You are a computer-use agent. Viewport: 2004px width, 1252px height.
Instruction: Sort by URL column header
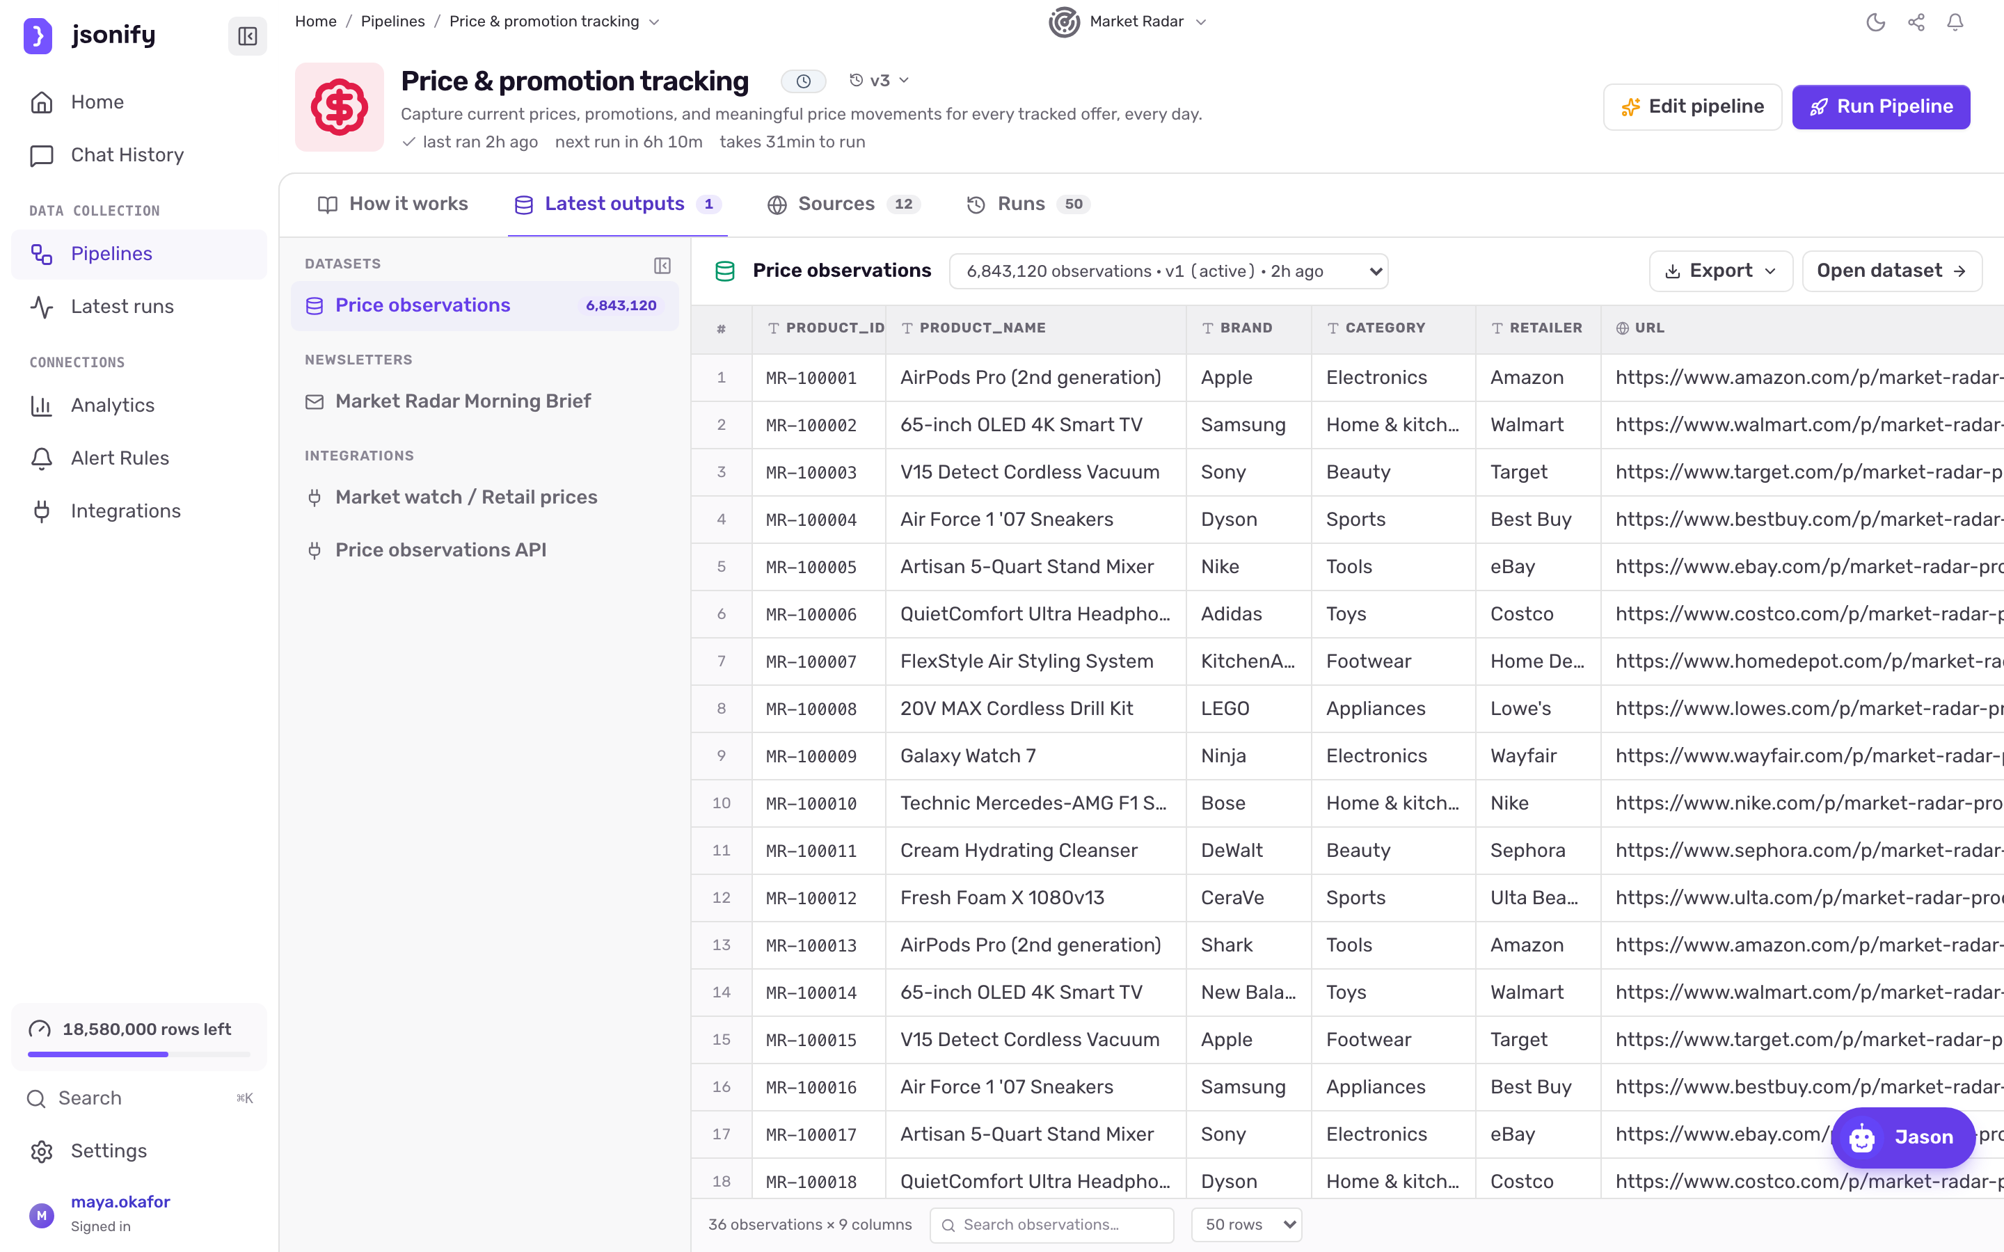coord(1802,329)
